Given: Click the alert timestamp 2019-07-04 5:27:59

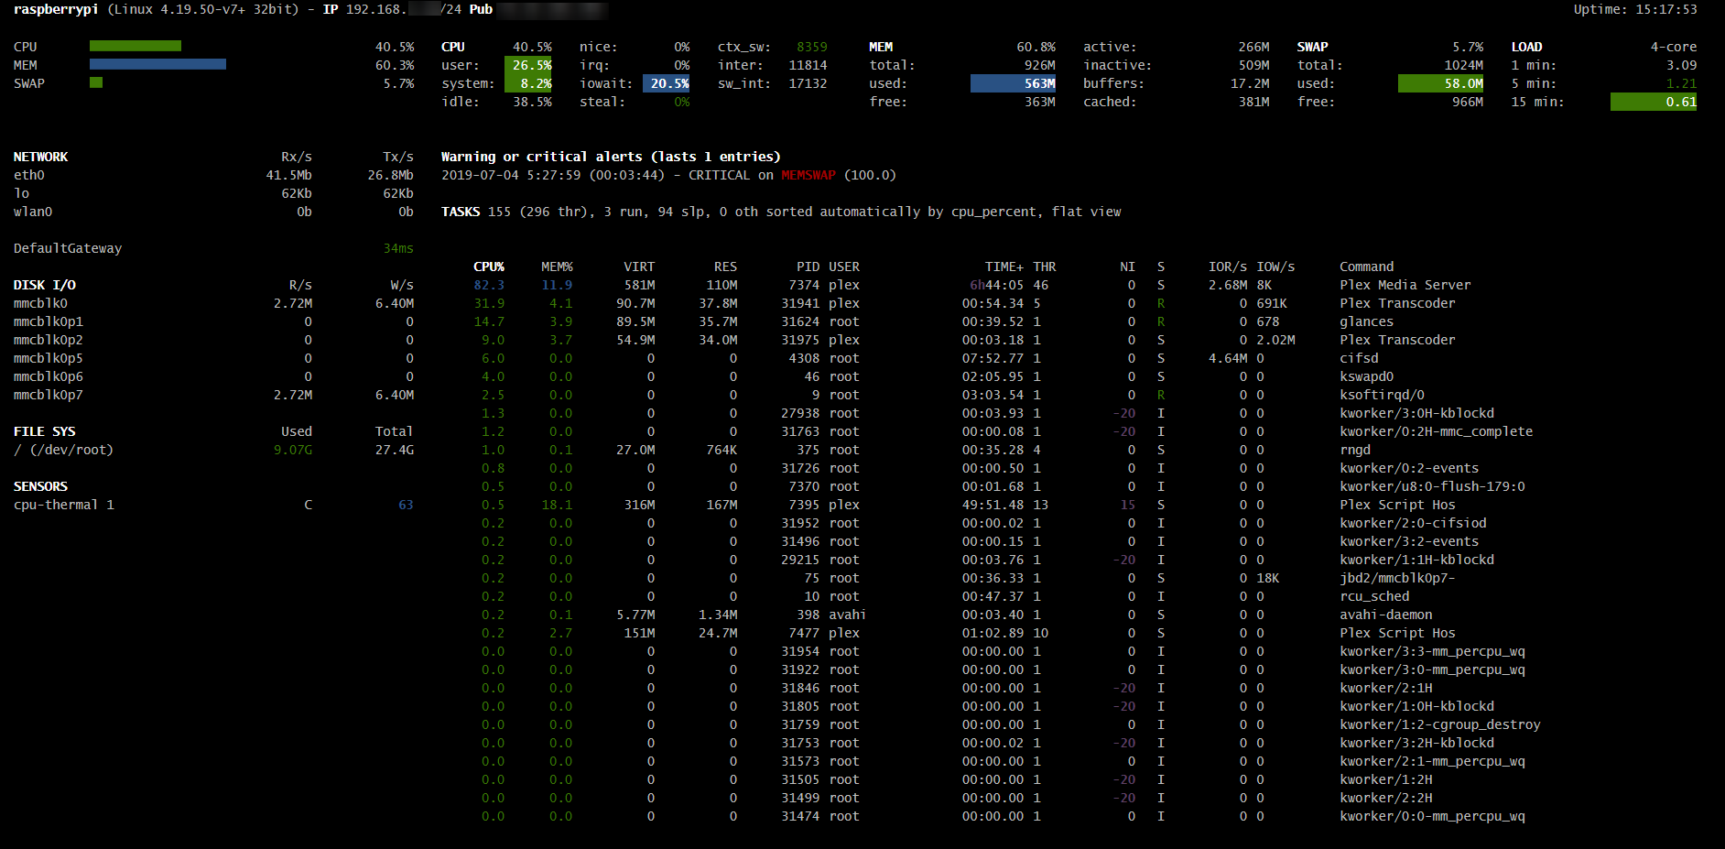Looking at the screenshot, I should tap(511, 175).
